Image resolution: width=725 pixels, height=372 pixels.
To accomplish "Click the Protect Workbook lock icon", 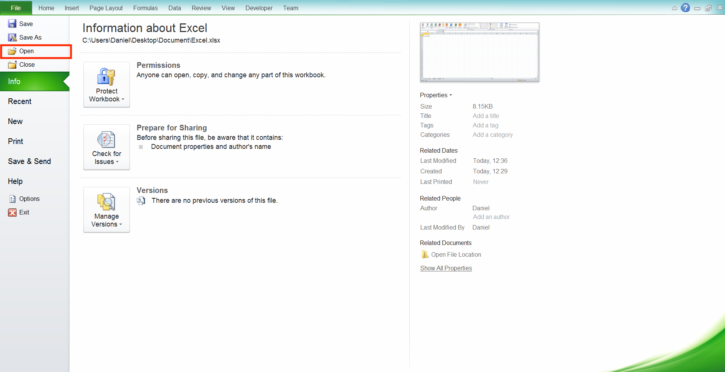I will point(106,77).
